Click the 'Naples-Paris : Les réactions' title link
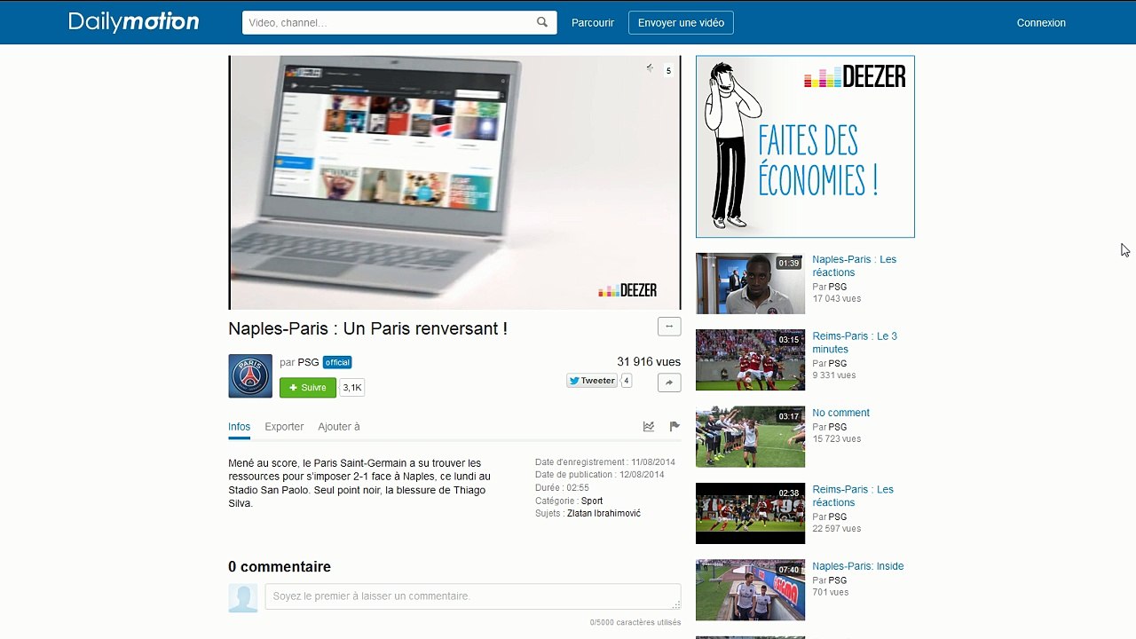 (x=855, y=266)
